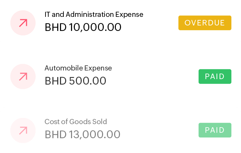This screenshot has width=241, height=153.
Task: Open the Automobile Expense title
Action: coord(78,68)
